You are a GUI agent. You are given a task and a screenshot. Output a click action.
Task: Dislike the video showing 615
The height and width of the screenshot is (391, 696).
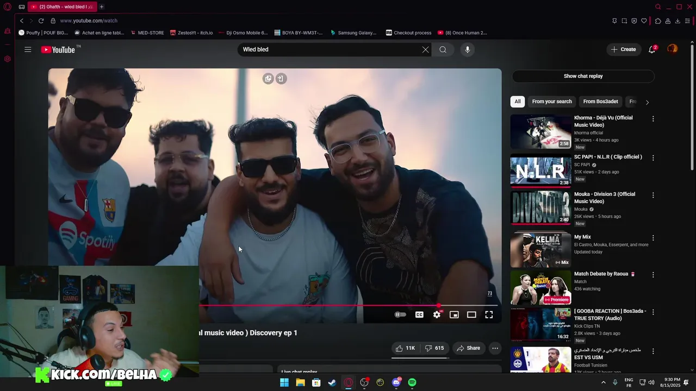(x=434, y=348)
